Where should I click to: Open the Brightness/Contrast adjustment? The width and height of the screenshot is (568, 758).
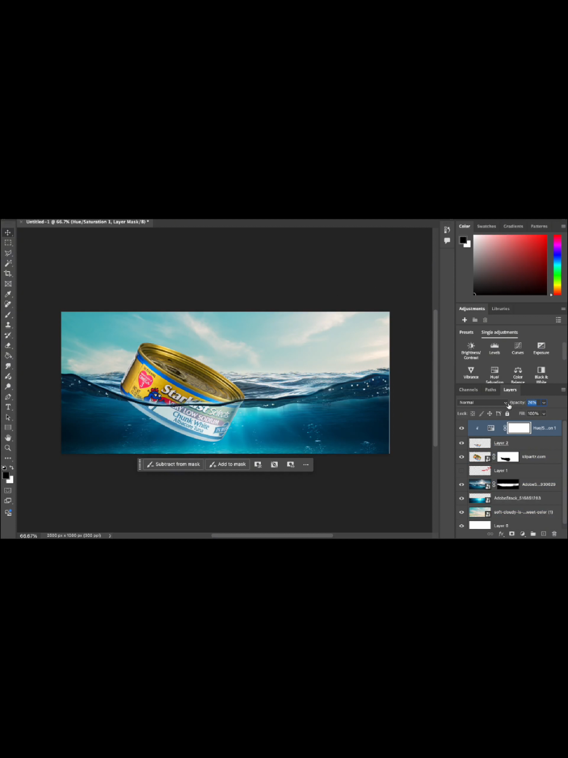pos(471,349)
